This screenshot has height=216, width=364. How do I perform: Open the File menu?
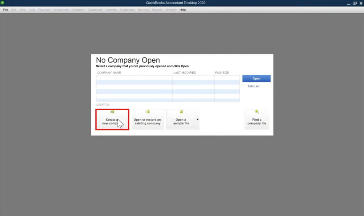coord(5,10)
